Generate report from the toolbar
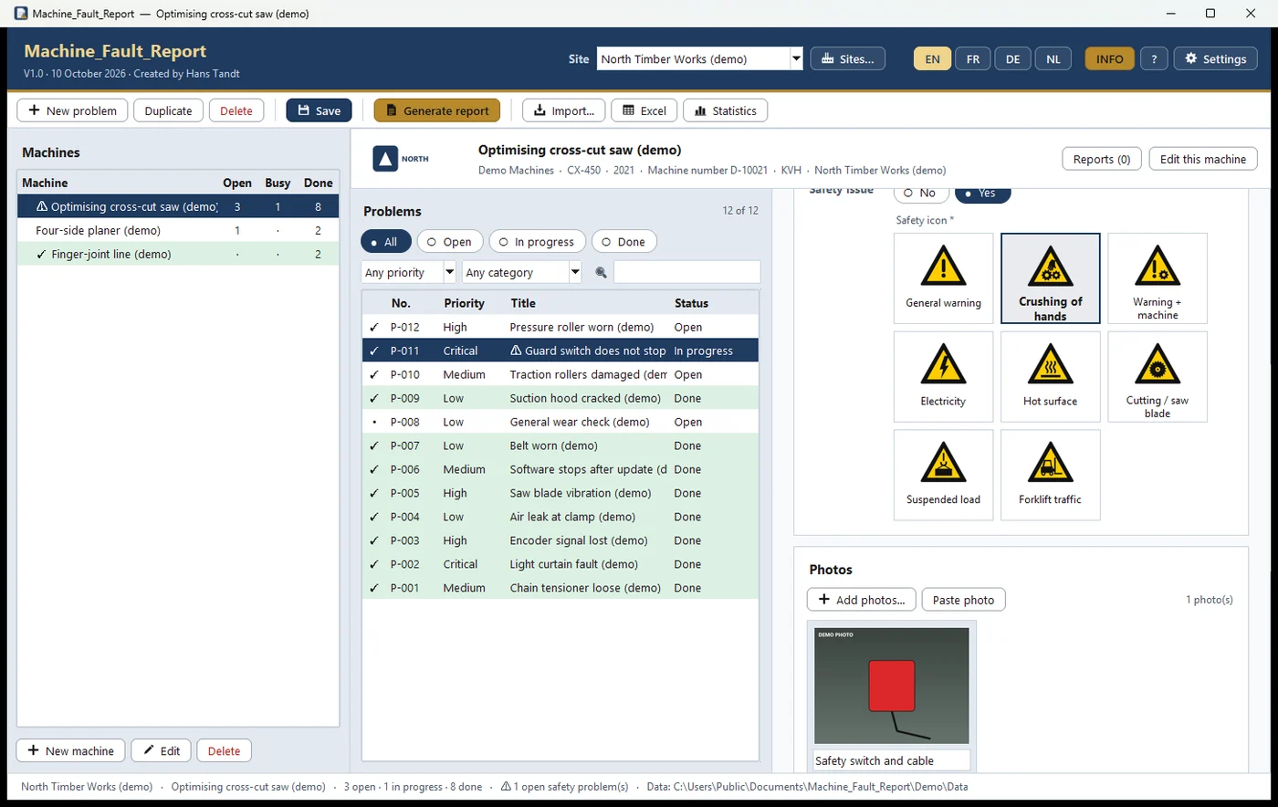The width and height of the screenshot is (1278, 807). tap(437, 110)
